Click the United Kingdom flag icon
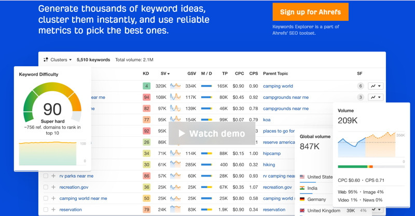This screenshot has width=415, height=216. tap(302, 210)
